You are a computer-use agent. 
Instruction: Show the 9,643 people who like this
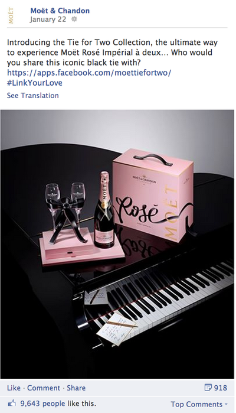(42, 404)
